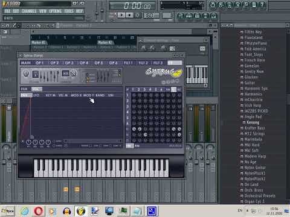Select the PAN articulation target
Viewport: 290px width, 217px height.
(24, 89)
